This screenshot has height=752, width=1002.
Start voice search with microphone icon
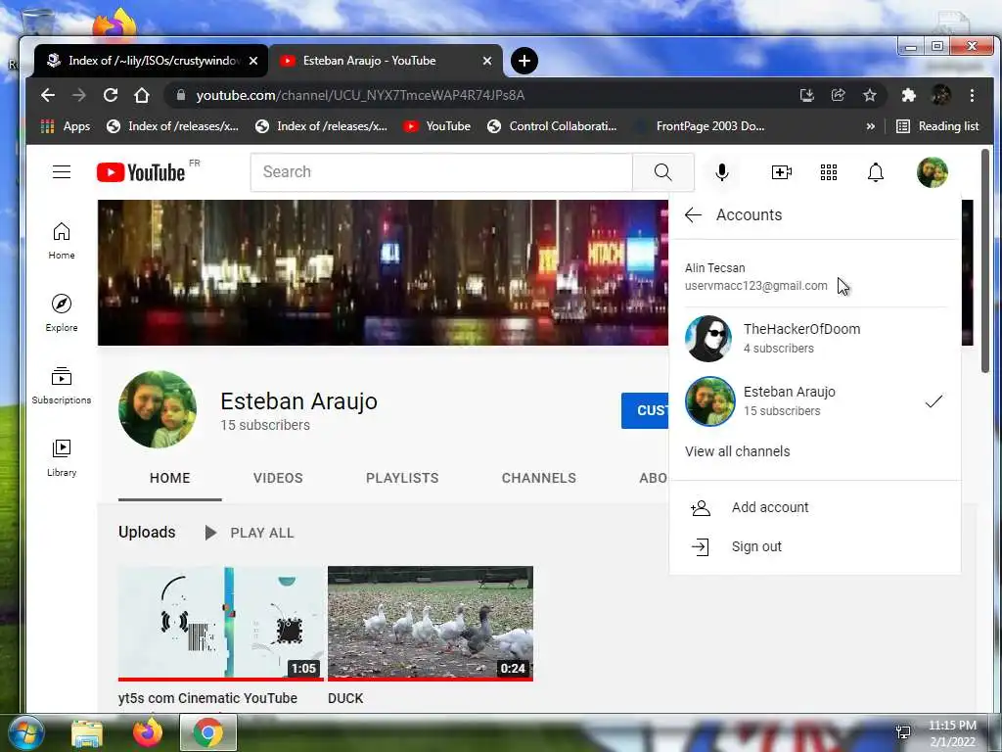click(722, 172)
